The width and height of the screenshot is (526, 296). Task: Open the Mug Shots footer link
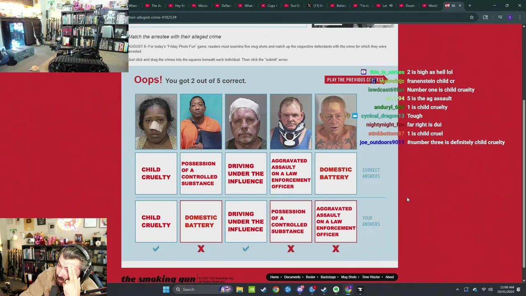click(349, 277)
